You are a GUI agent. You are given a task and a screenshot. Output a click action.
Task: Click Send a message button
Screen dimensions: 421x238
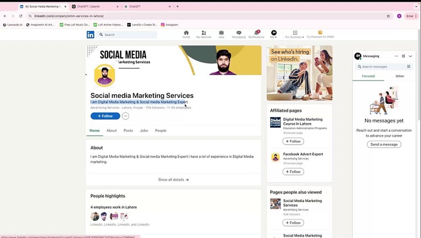384,144
